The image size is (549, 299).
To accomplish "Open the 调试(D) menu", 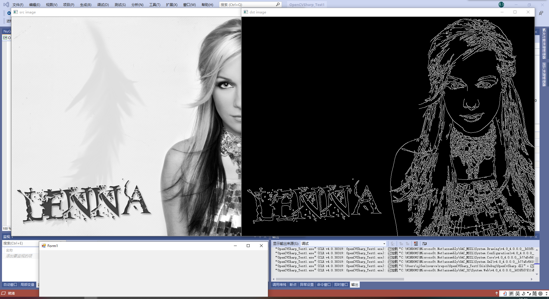I will [103, 5].
